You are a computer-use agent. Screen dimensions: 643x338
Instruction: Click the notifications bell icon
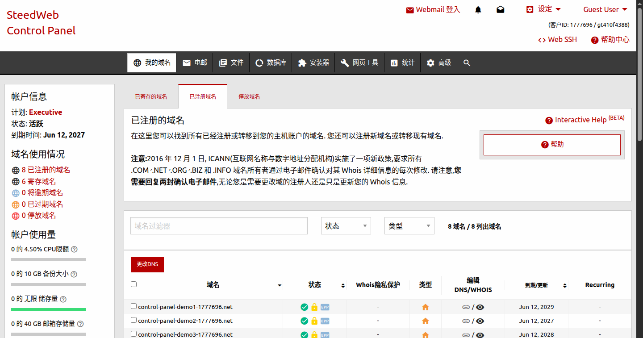(x=478, y=9)
